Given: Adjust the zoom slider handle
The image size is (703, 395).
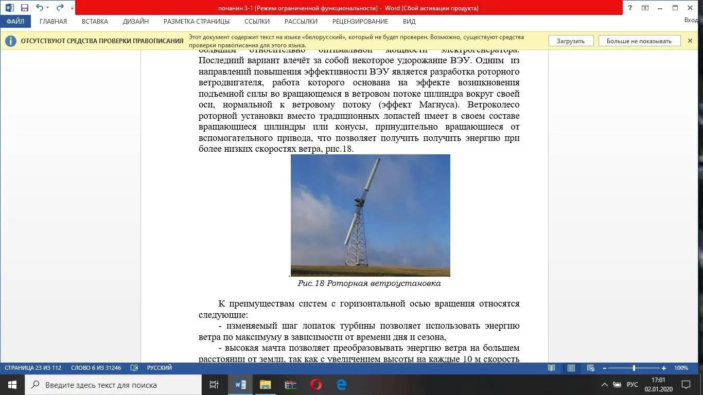Looking at the screenshot, I should click(x=634, y=368).
